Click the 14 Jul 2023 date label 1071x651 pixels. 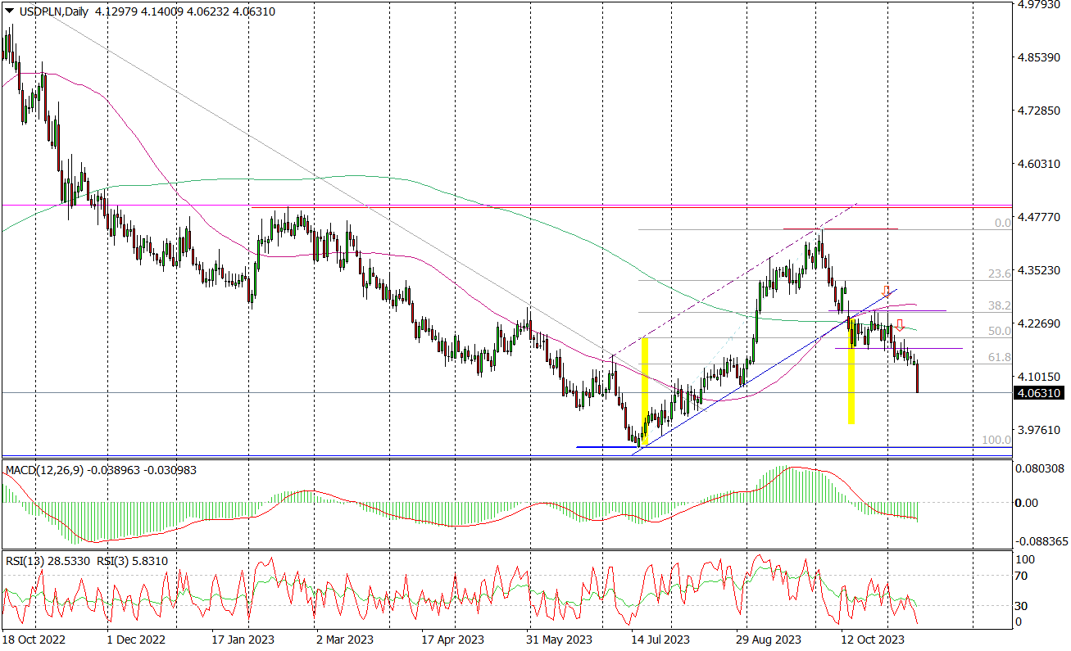point(660,639)
